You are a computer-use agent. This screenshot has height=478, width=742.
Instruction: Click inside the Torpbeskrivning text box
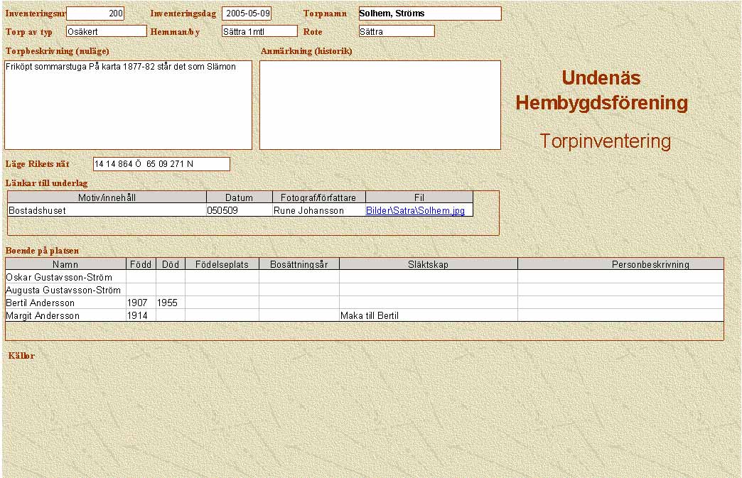[128, 105]
